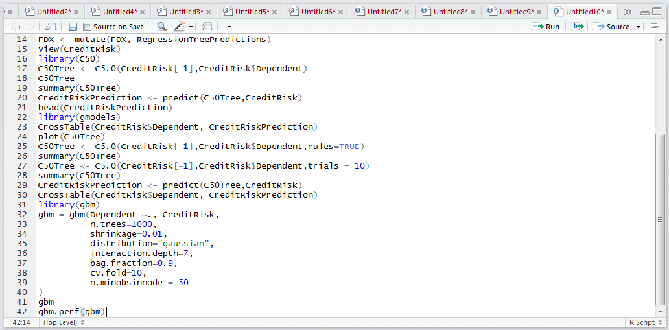The image size is (669, 330).
Task: Show the document outline icon
Action: click(655, 27)
